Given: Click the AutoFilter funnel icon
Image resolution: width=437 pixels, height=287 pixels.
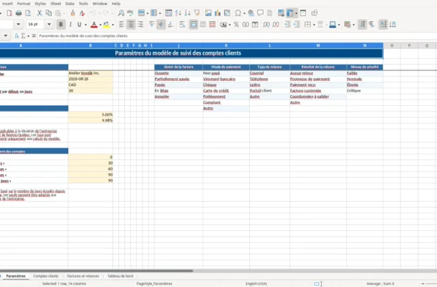Looking at the screenshot, I should tap(197, 13).
